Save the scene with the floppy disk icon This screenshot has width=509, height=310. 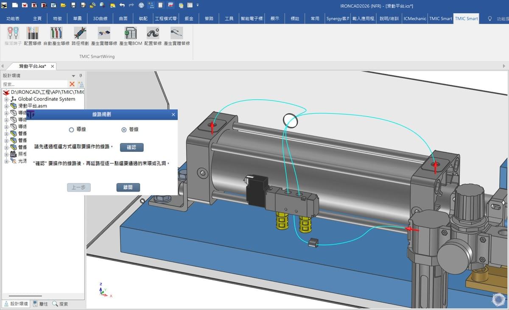pyautogui.click(x=73, y=6)
